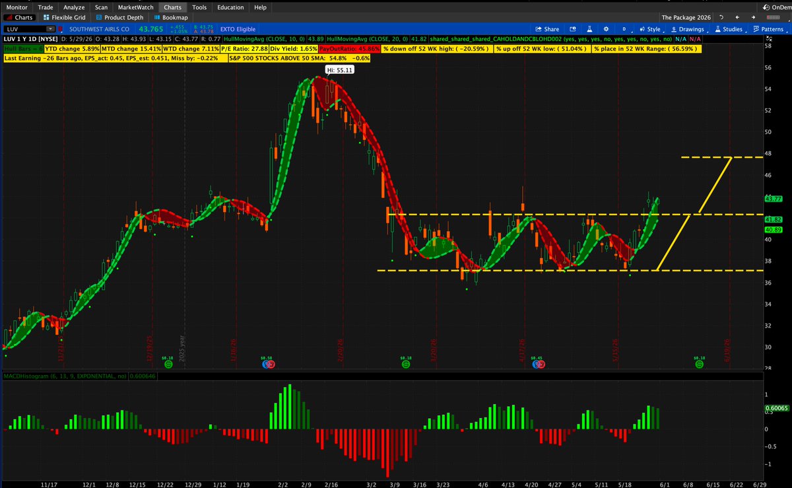Open the Style dropdown
Viewport: 792px width, 488px height.
pos(650,29)
